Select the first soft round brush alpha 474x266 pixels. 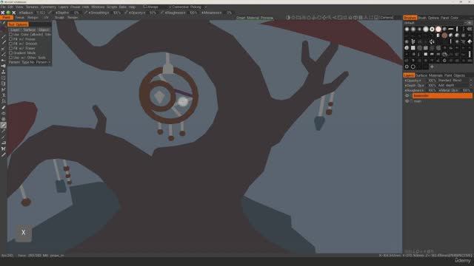coord(407,30)
